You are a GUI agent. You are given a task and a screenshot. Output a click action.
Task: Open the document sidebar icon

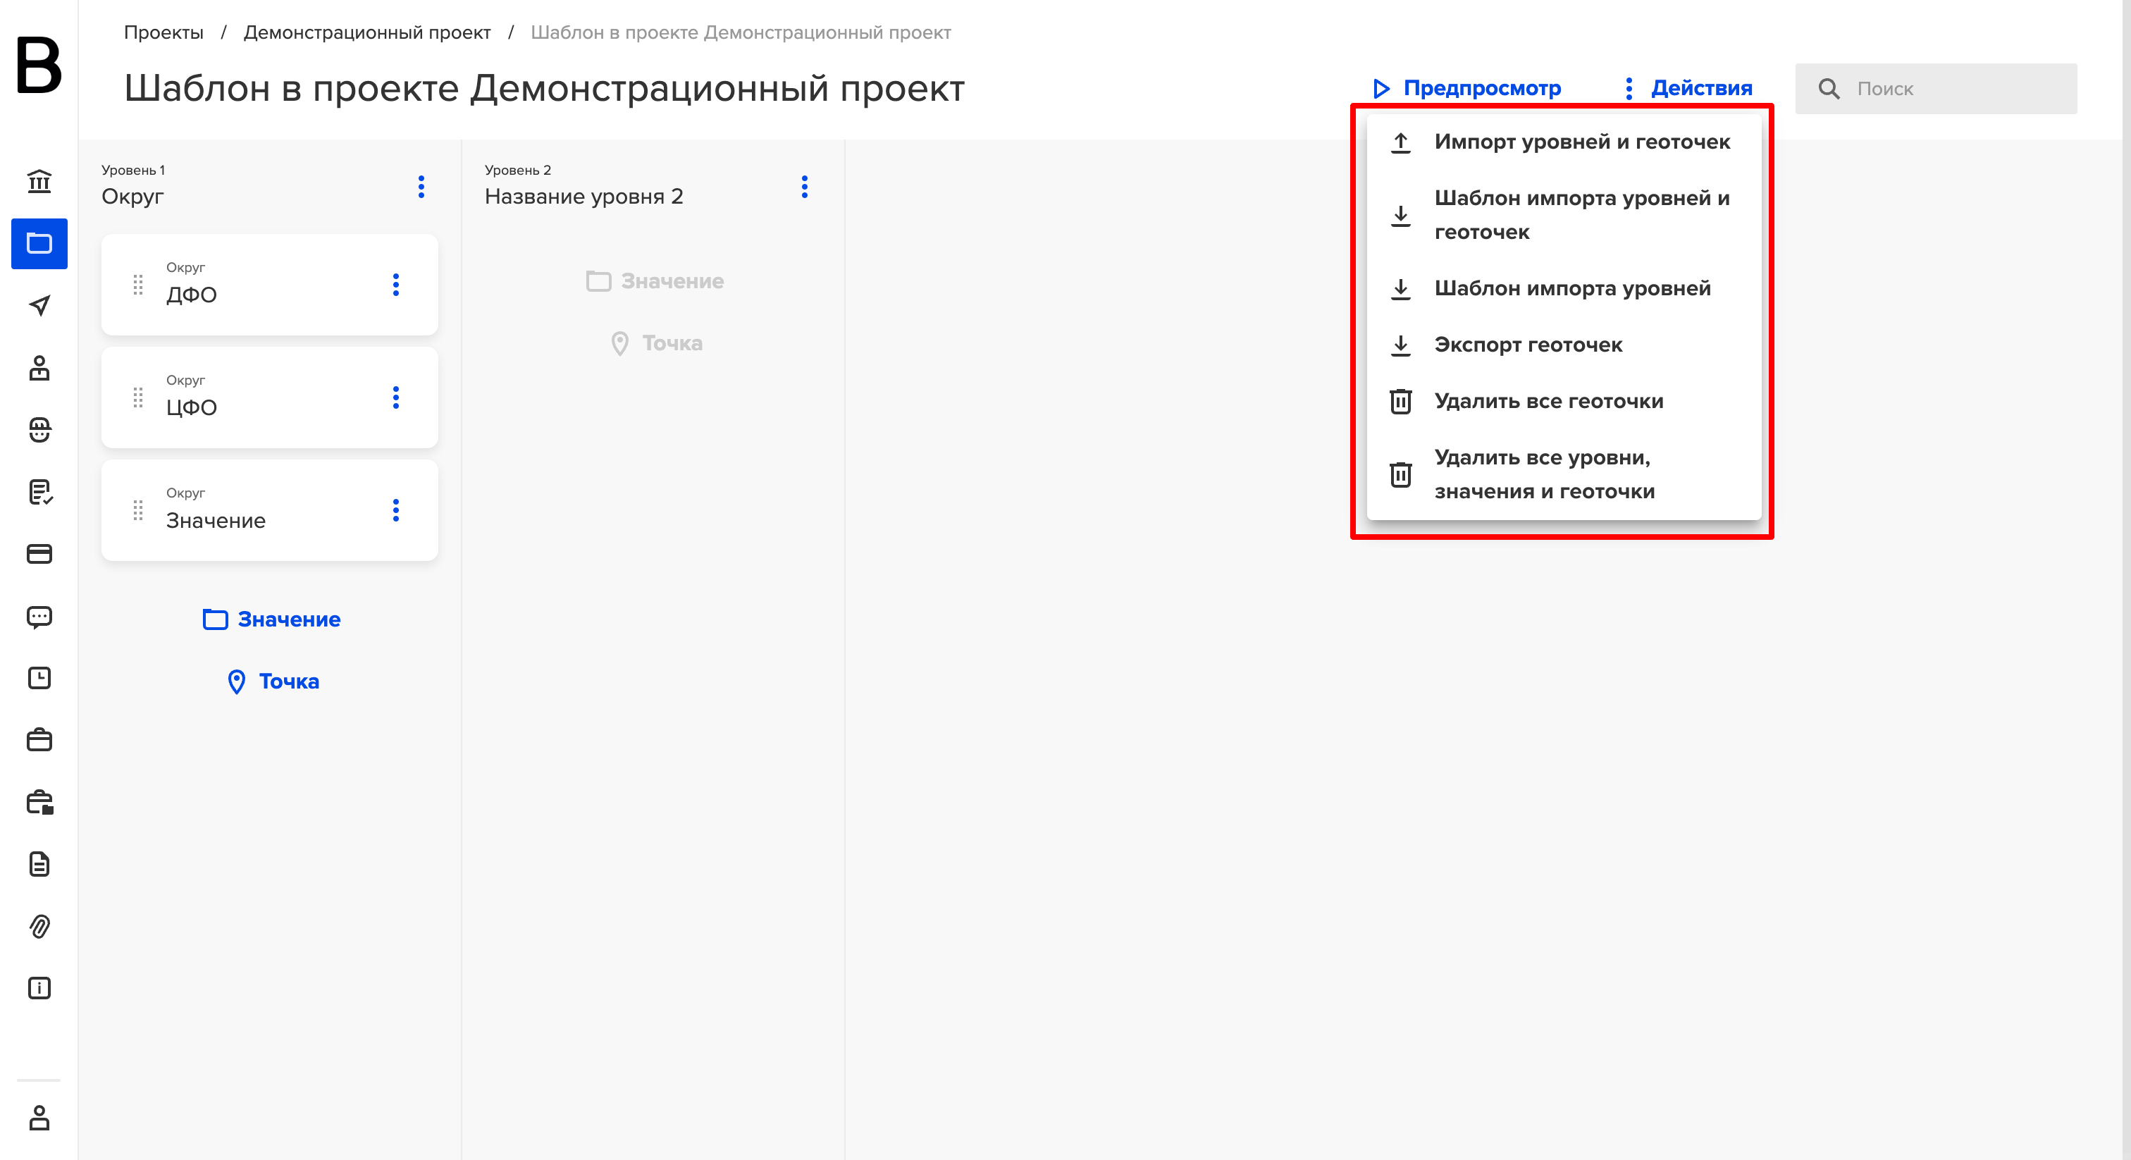pos(39,864)
